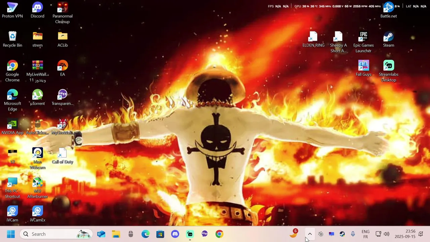
Task: Open Microsoft Store from the taskbar
Action: pyautogui.click(x=160, y=234)
